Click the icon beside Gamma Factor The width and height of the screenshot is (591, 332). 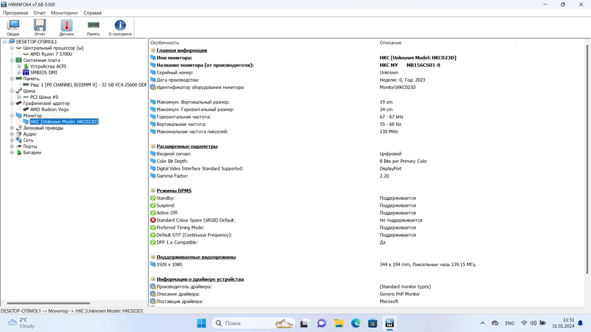pos(153,176)
